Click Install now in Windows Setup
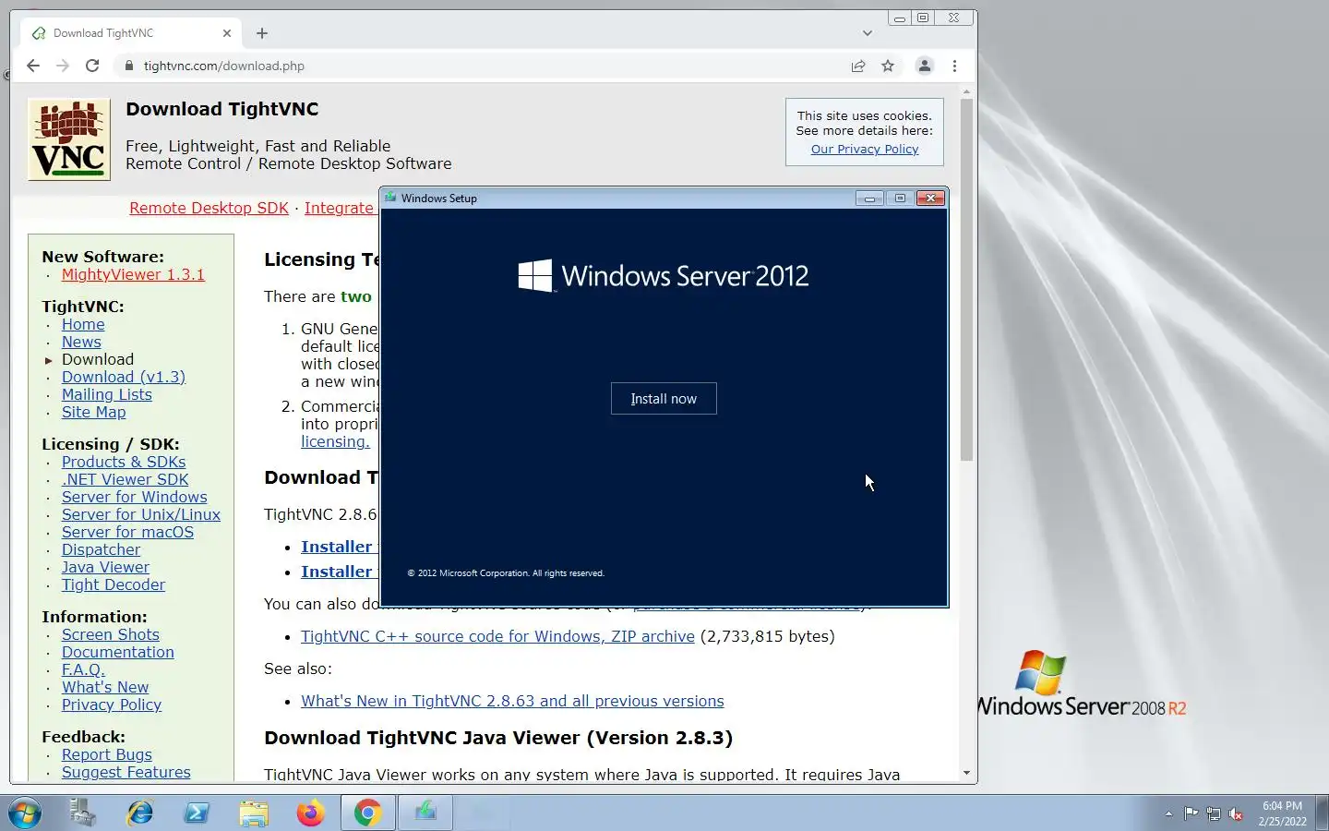The width and height of the screenshot is (1329, 831). pos(664,399)
